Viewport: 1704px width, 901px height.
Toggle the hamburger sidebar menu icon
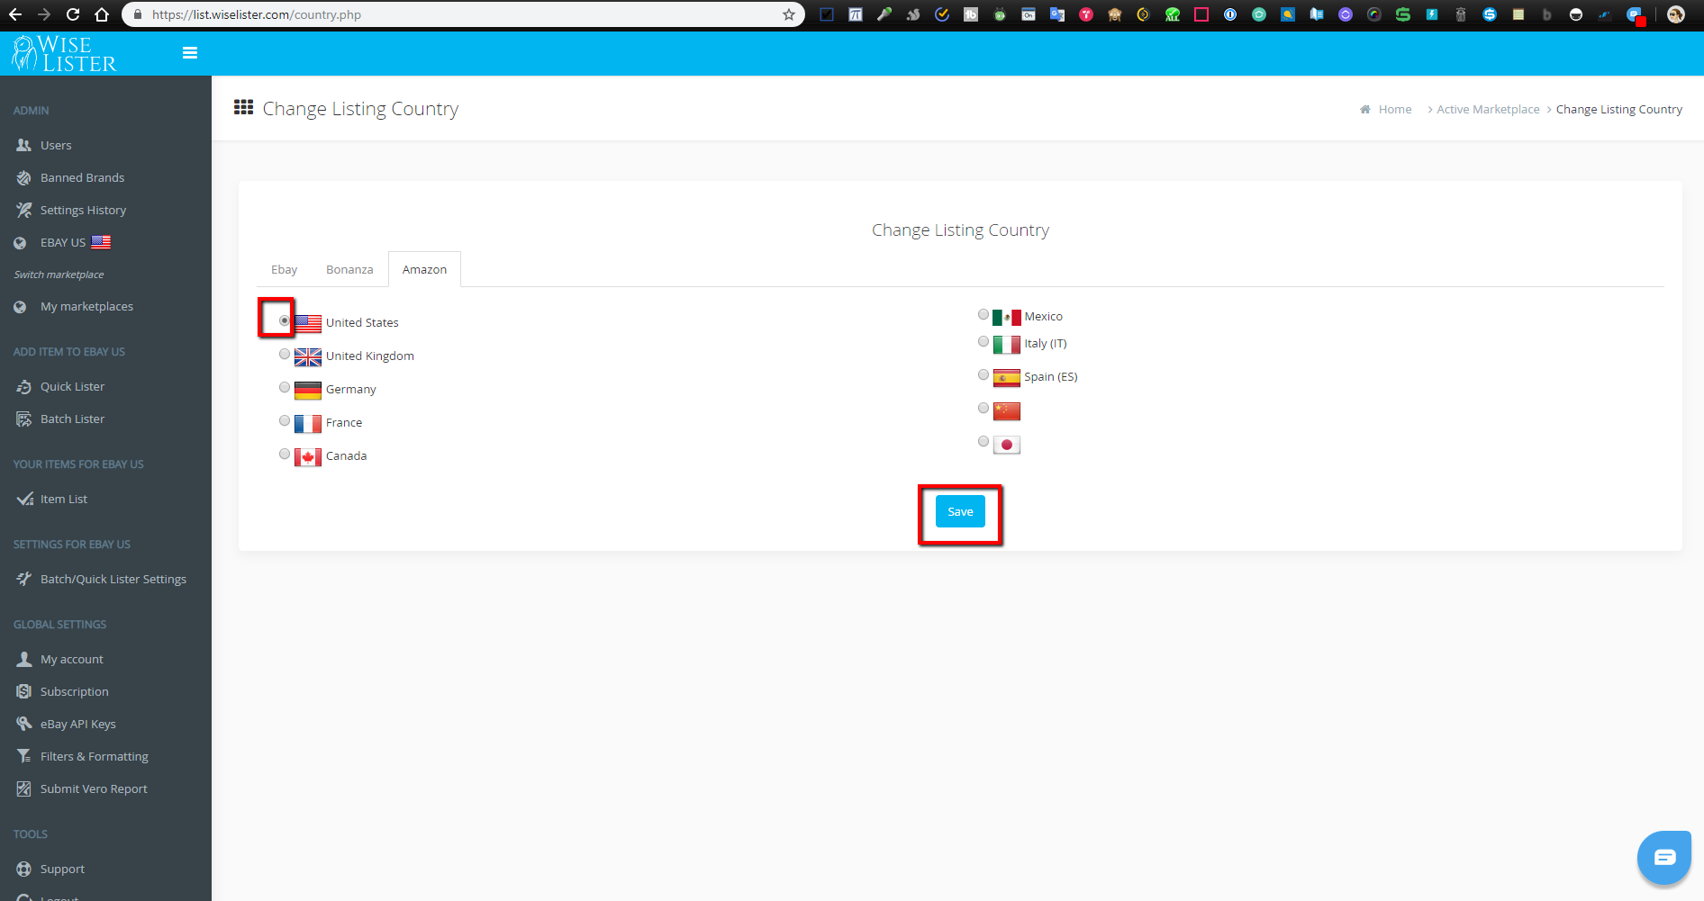click(190, 53)
